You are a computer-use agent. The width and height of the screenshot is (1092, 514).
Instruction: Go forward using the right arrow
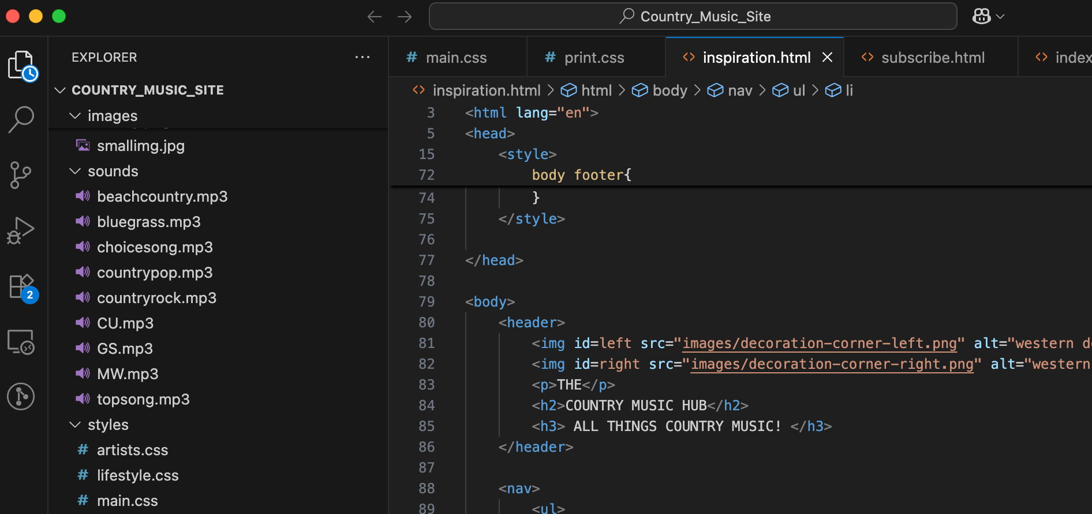(405, 17)
